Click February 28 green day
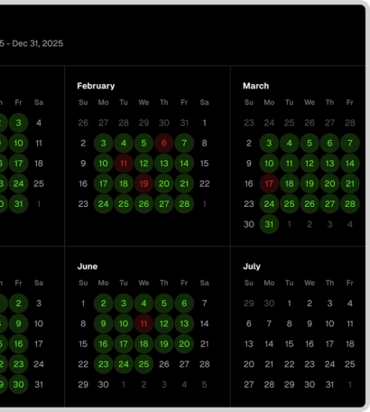This screenshot has height=412, width=370. (x=184, y=204)
